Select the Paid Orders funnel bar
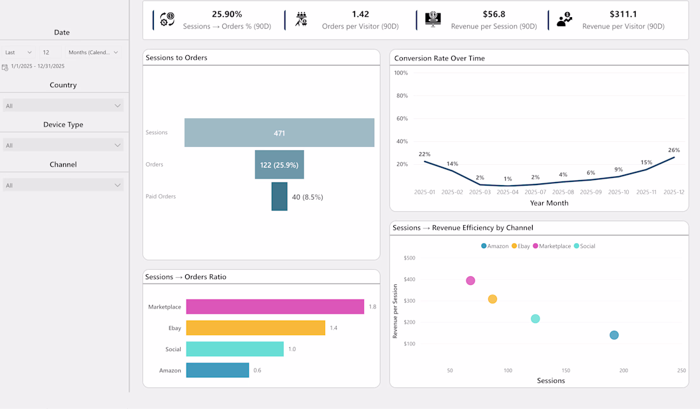Image resolution: width=700 pixels, height=409 pixels. (279, 197)
